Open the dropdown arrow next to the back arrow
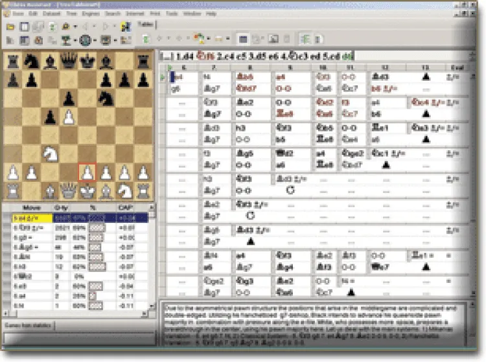Screen dimensions: 486x362 95,27
